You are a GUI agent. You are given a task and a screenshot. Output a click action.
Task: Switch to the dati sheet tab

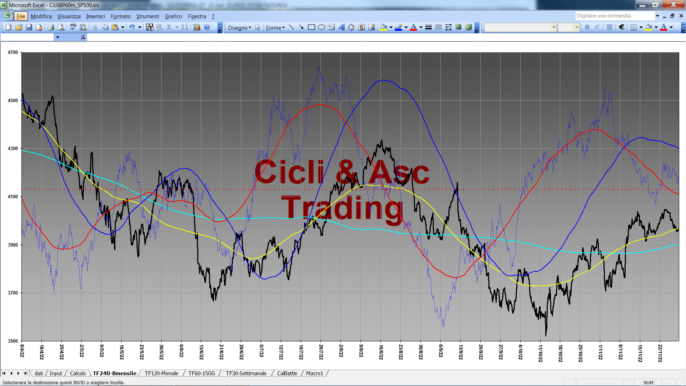39,373
